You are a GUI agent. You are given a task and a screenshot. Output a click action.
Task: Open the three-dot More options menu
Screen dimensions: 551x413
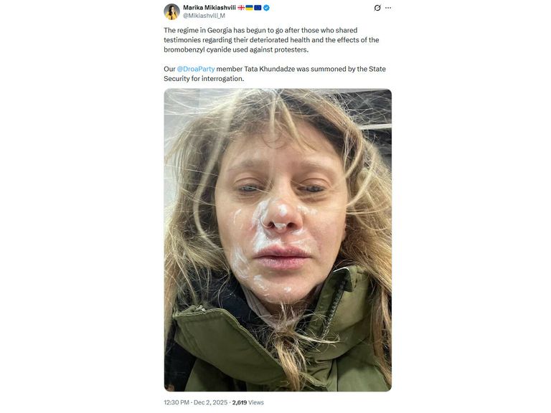pyautogui.click(x=388, y=8)
